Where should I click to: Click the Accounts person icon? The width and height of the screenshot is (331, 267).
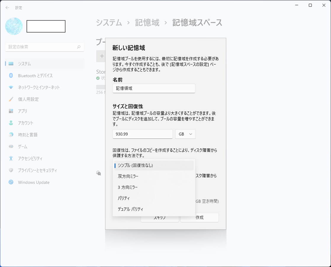click(11, 123)
